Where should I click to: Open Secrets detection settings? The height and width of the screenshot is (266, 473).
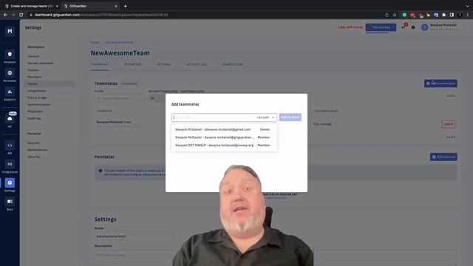(41, 63)
